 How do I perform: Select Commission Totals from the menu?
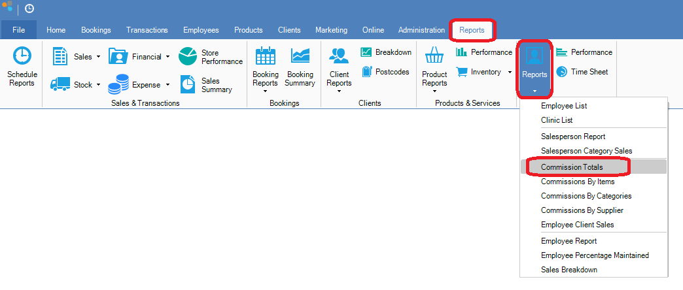coord(572,167)
